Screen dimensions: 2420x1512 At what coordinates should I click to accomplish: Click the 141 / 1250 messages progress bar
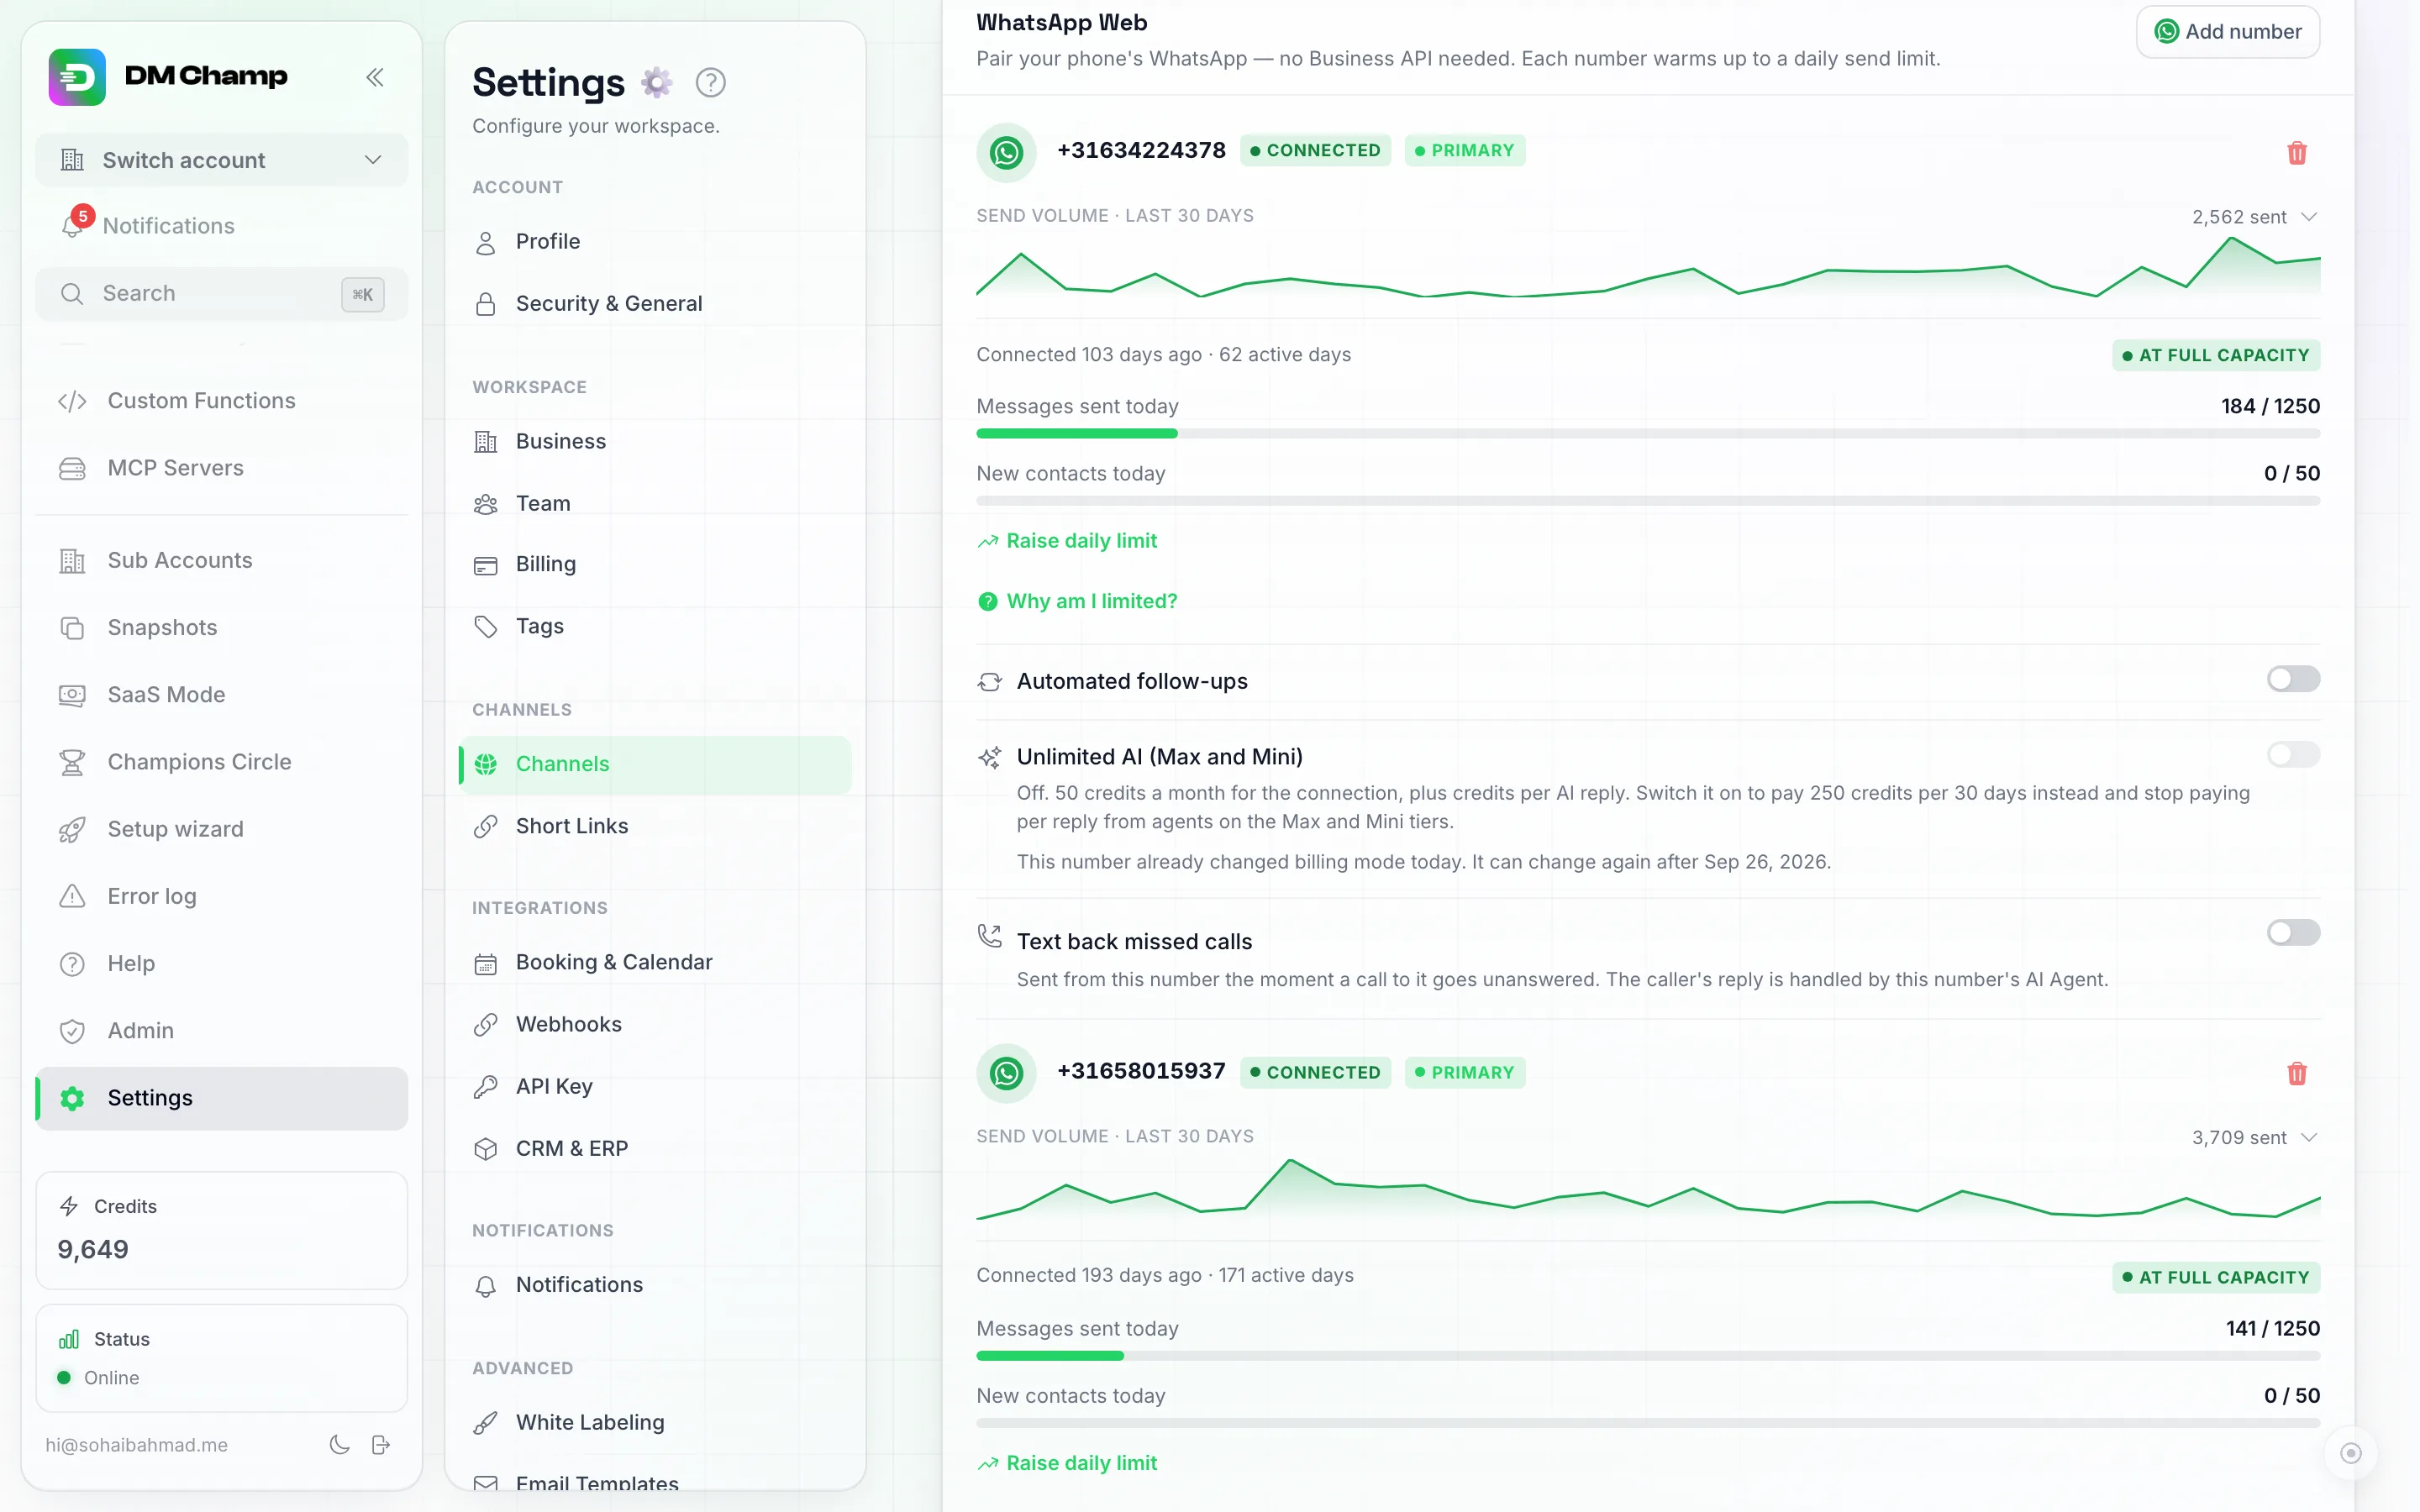pyautogui.click(x=1648, y=1356)
